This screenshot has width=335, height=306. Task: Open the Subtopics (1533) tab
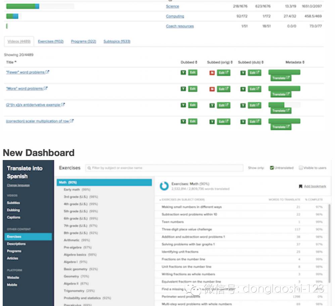(x=116, y=42)
